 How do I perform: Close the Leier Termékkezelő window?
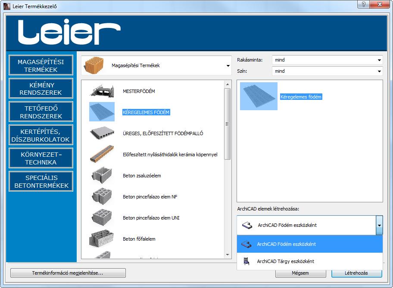380,4
